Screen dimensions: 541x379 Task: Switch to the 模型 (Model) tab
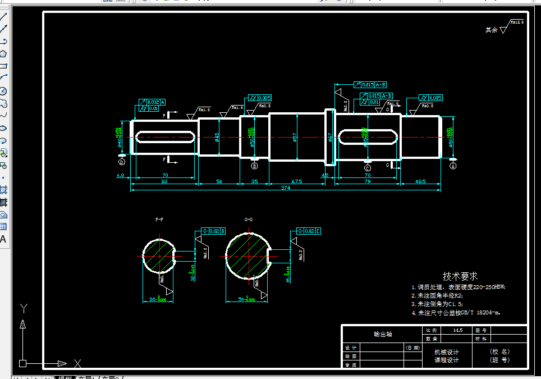[x=64, y=377]
